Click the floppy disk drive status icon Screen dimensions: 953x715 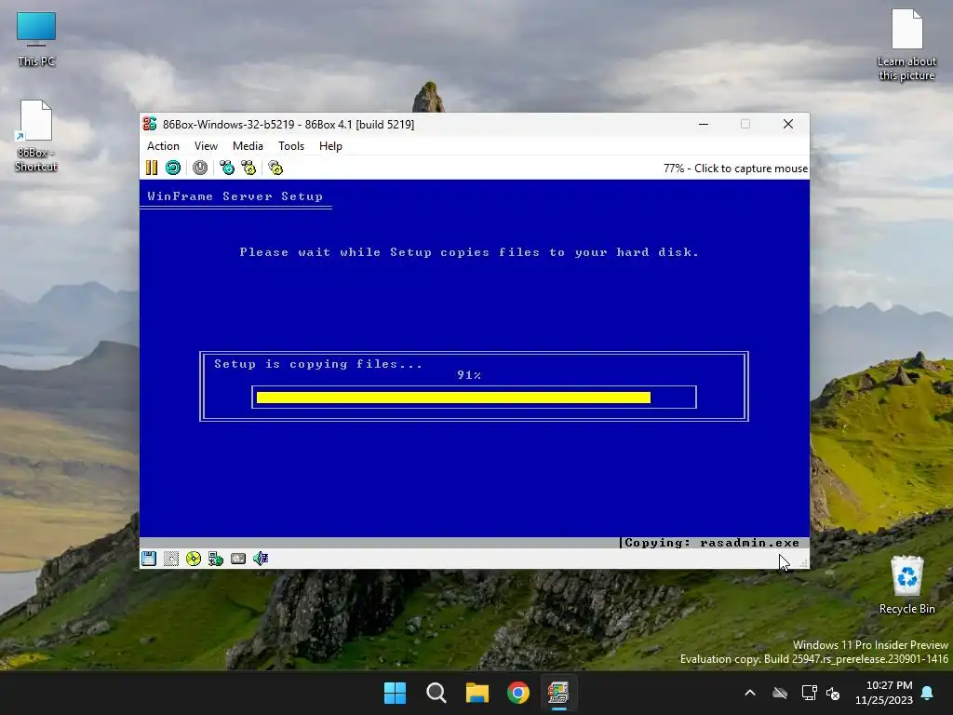click(149, 559)
